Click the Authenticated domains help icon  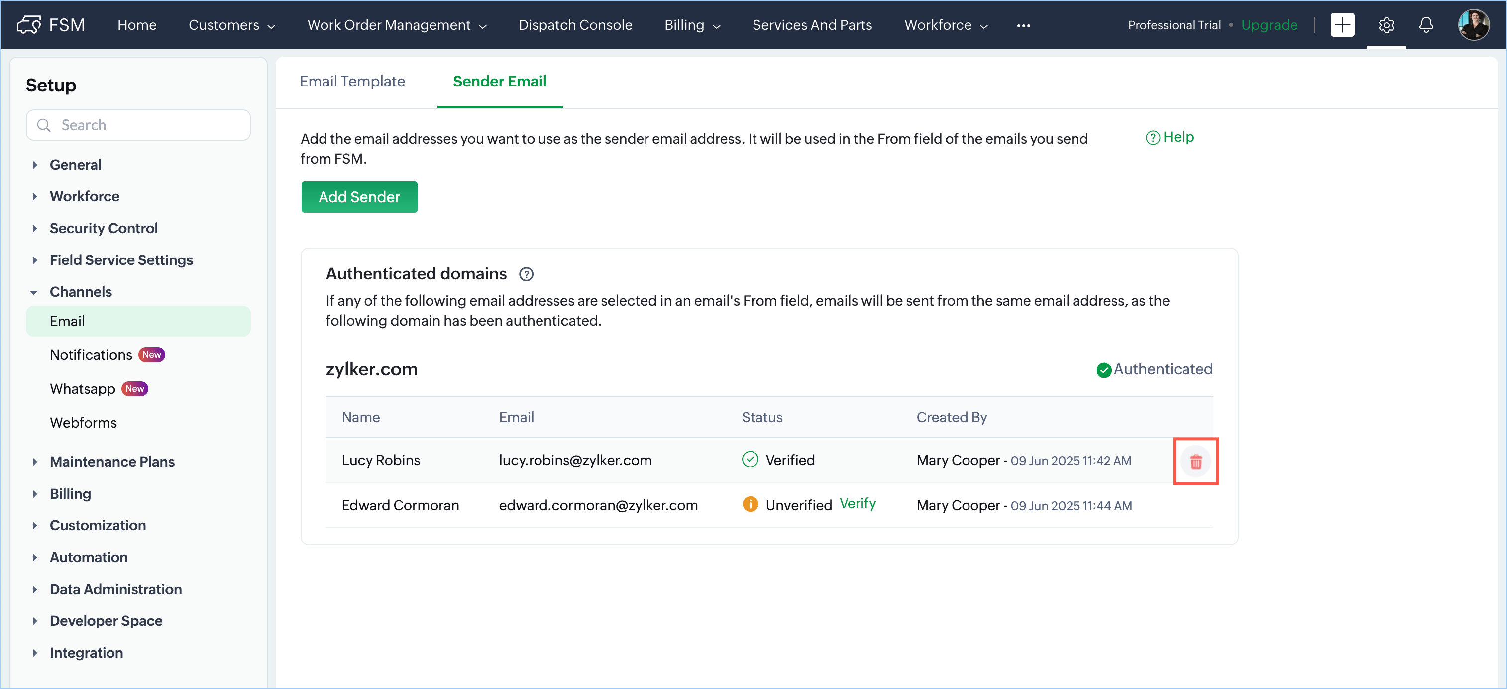526,274
